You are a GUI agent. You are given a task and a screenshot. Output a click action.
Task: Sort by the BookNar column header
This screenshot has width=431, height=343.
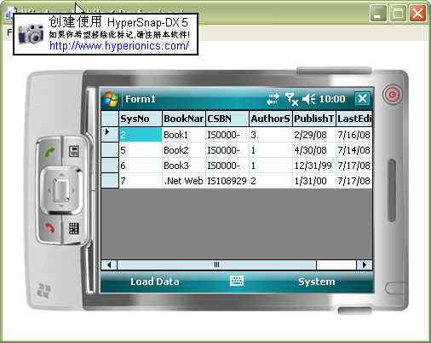tap(184, 119)
